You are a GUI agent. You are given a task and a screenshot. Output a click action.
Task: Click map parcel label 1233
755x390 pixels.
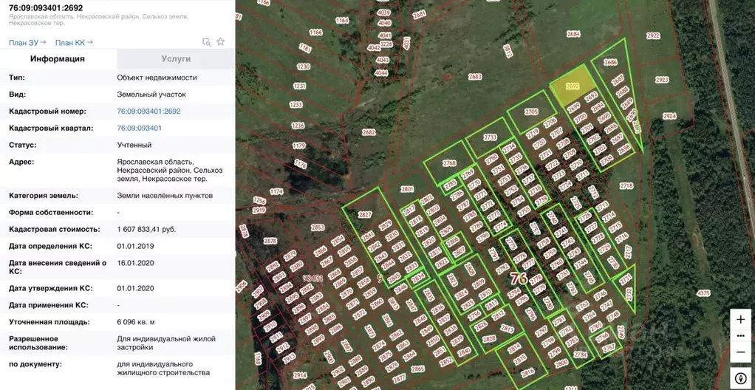click(295, 104)
